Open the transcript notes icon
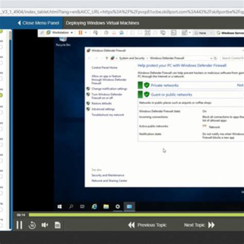The image size is (244, 244). pos(58,225)
